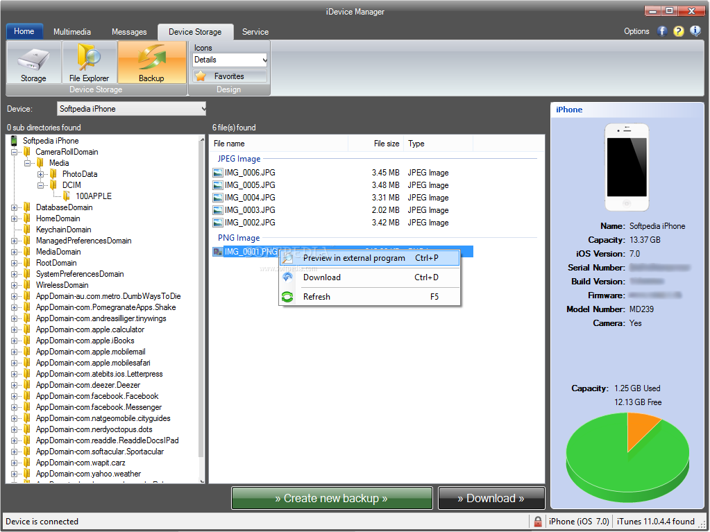Click the DCIM folder icon

point(53,185)
